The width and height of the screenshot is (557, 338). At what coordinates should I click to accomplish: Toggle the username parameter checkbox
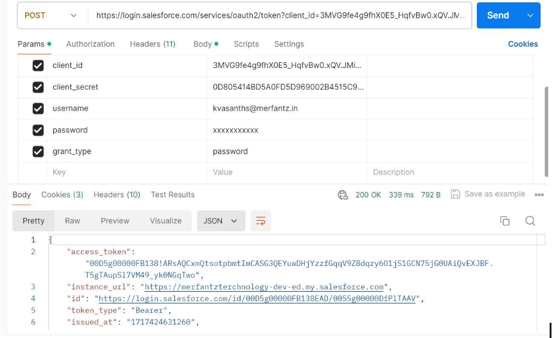(x=38, y=108)
